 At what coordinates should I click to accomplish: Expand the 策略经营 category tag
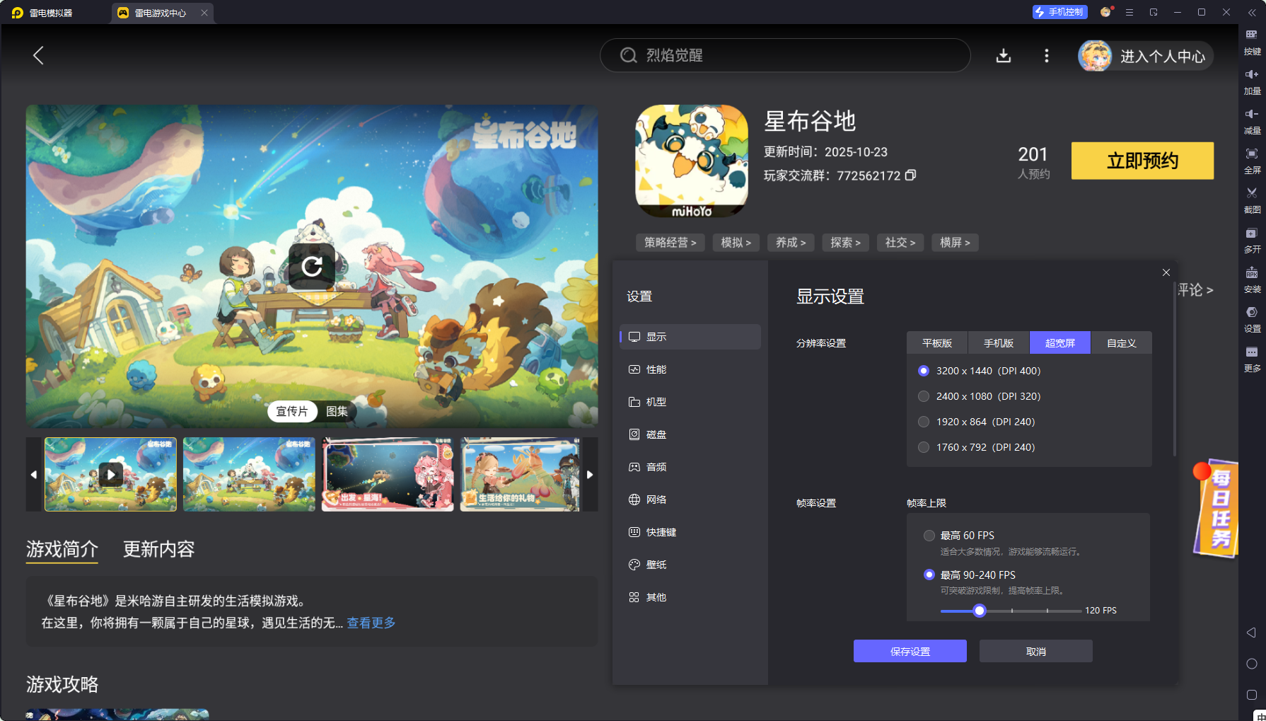pyautogui.click(x=670, y=242)
